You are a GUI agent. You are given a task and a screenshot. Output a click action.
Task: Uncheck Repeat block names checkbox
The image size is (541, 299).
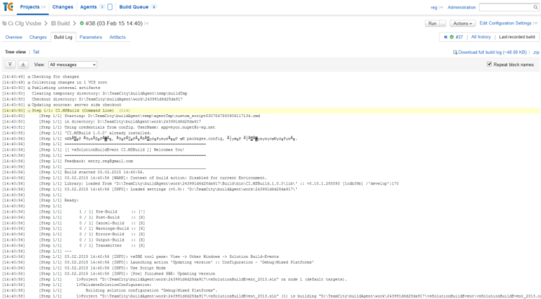point(490,65)
